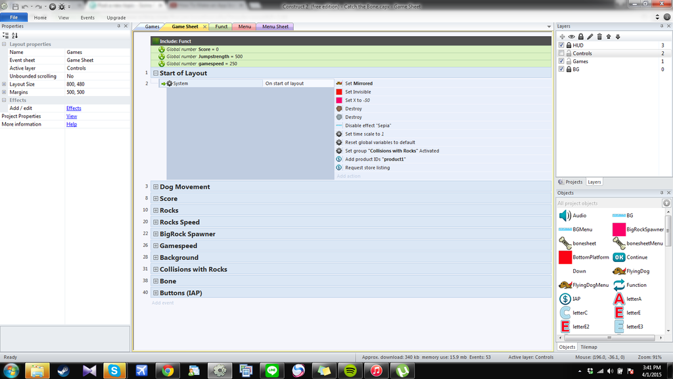Click the delete layer trash icon

[x=599, y=36]
